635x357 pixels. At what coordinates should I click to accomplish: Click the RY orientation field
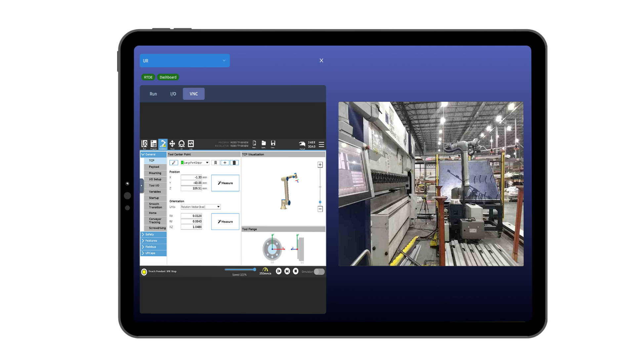(191, 221)
